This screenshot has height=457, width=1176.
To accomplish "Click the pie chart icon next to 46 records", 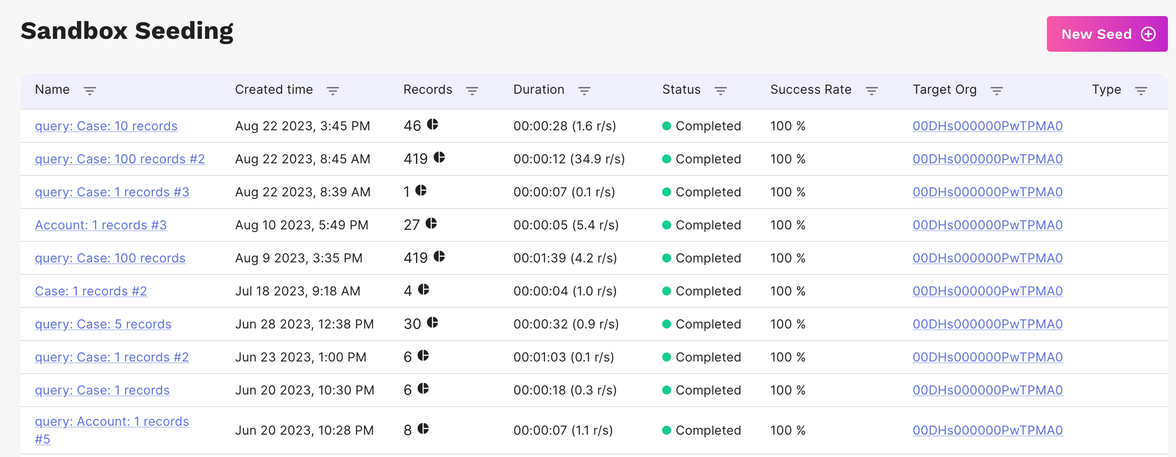I will pyautogui.click(x=433, y=124).
